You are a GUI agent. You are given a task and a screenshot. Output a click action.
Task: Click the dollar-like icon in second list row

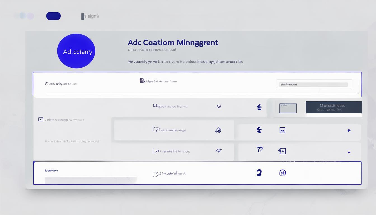point(259,130)
